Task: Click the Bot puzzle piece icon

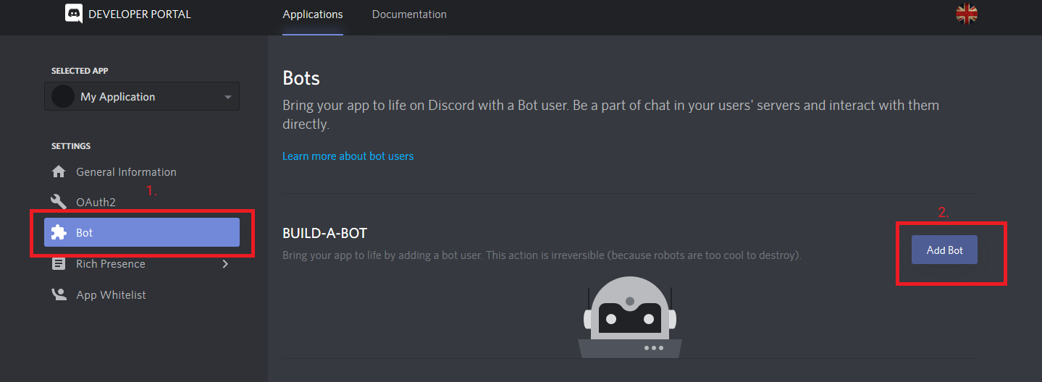Action: (x=59, y=233)
